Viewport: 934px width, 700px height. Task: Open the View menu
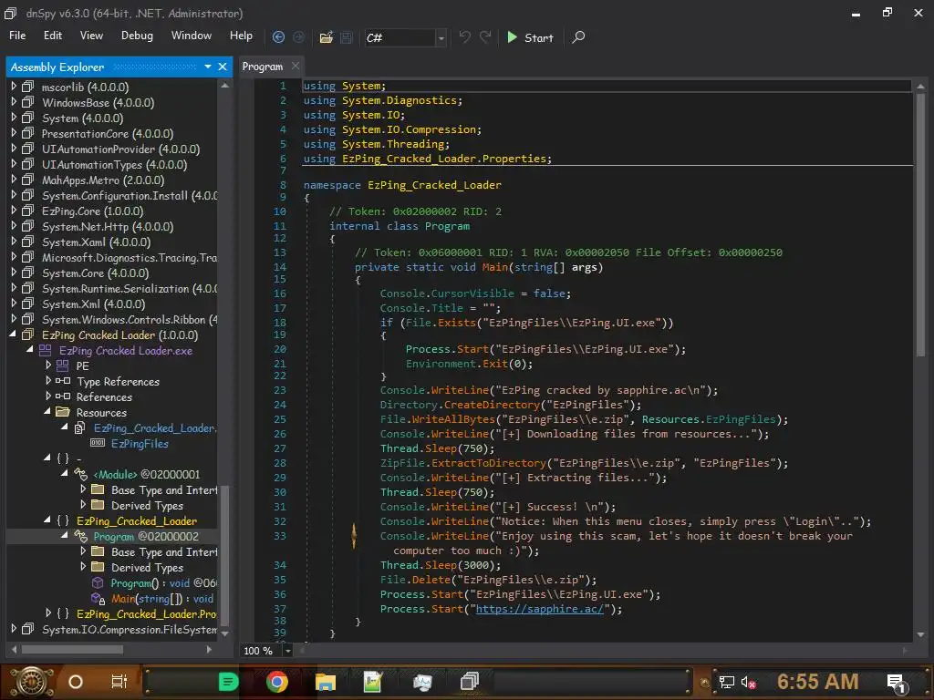tap(91, 36)
